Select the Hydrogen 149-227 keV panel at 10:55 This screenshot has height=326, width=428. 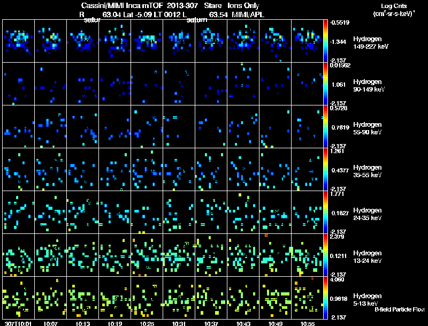pos(307,41)
